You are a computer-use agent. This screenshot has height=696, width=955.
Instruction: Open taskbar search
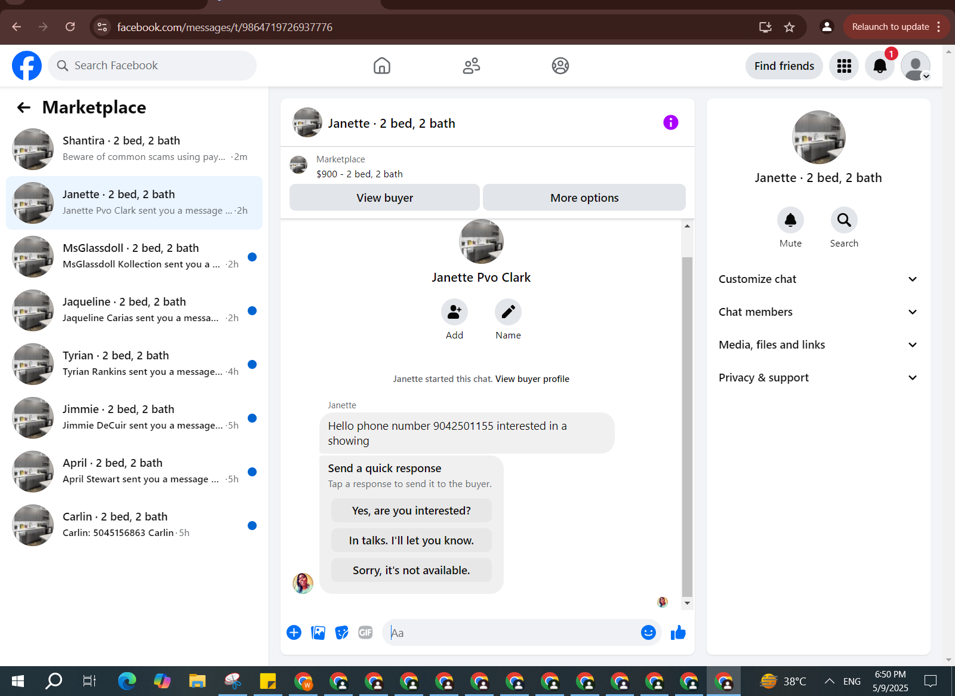(x=54, y=681)
